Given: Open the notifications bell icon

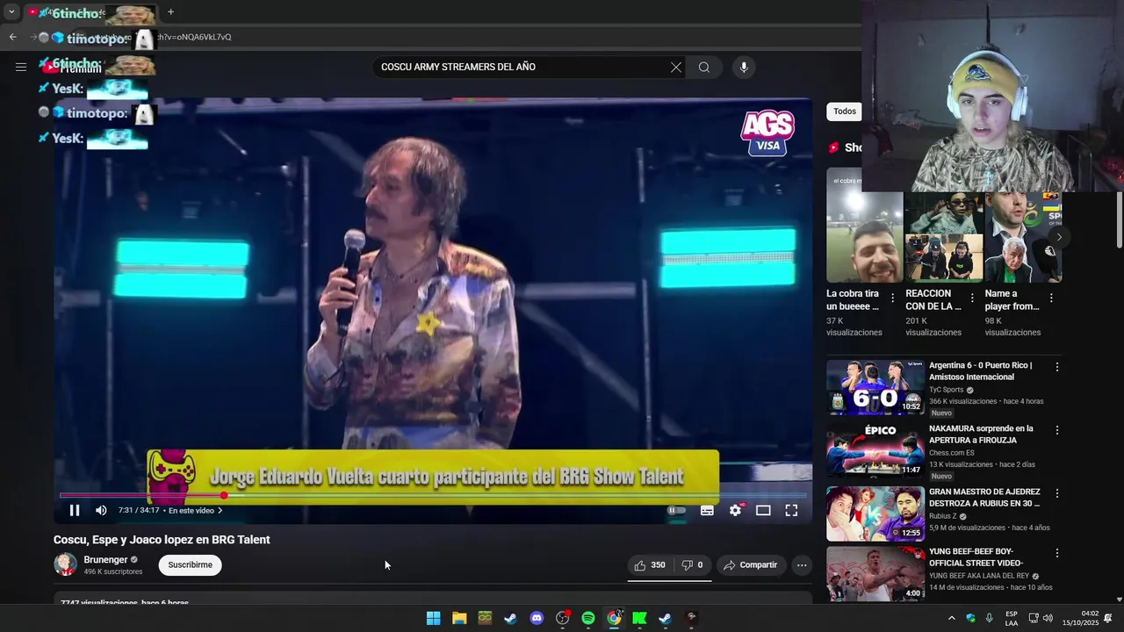Looking at the screenshot, I should pos(1108,618).
